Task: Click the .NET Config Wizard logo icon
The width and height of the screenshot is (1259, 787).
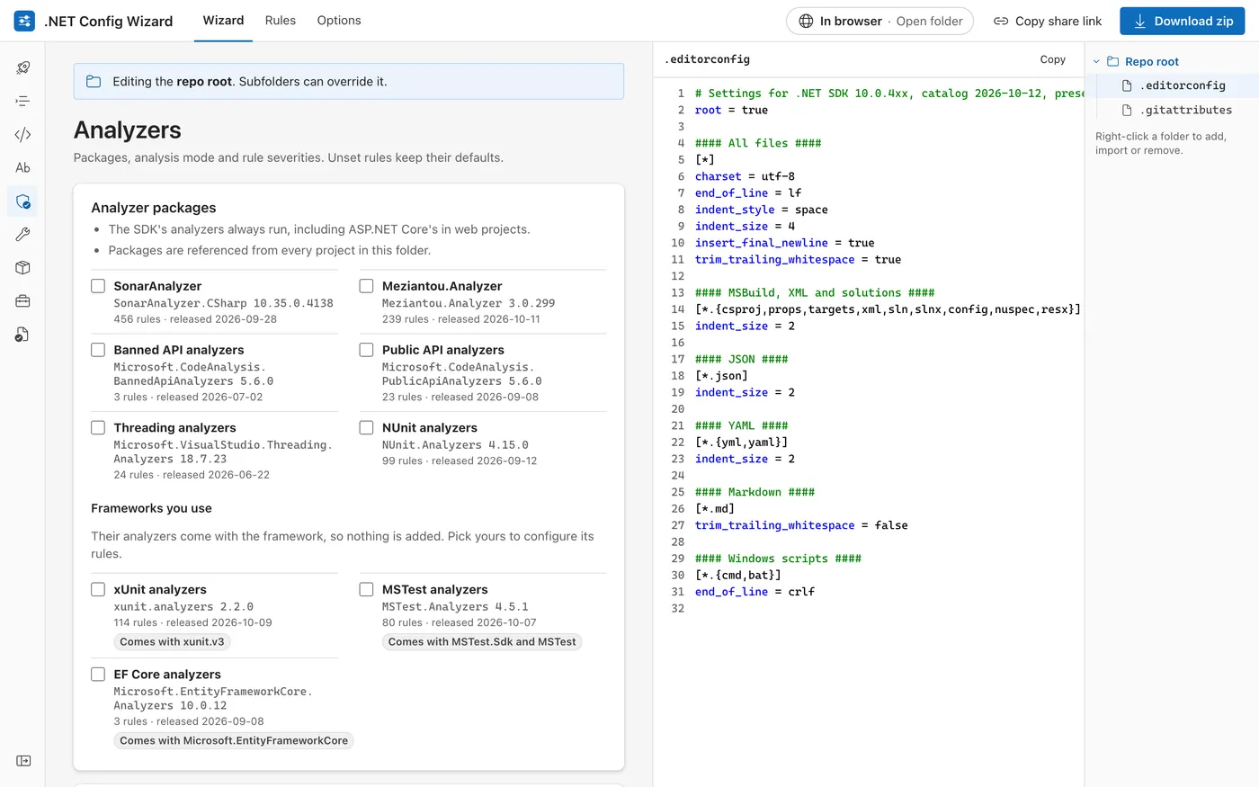Action: tap(24, 21)
